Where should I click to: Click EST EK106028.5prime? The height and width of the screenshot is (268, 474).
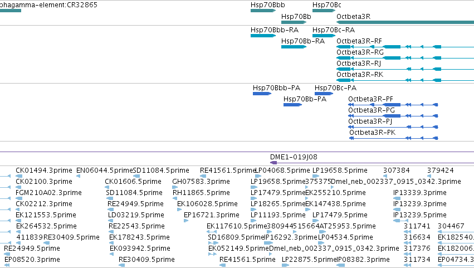pos(207,204)
